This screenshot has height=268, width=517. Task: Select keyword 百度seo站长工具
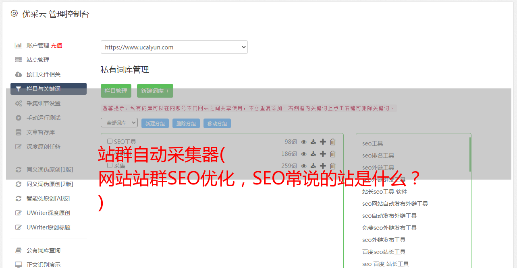click(x=384, y=252)
